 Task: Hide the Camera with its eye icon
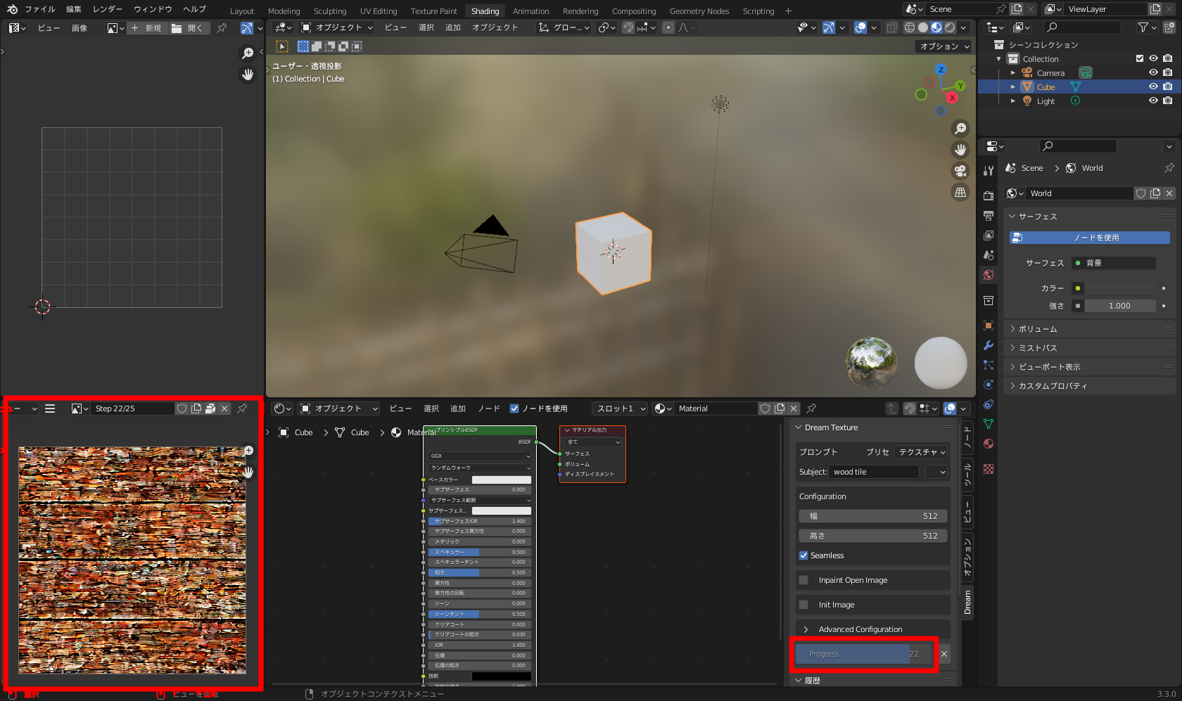click(x=1153, y=72)
